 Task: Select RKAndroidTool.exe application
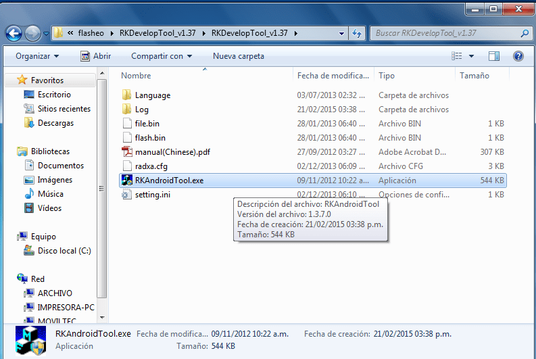(x=312, y=181)
